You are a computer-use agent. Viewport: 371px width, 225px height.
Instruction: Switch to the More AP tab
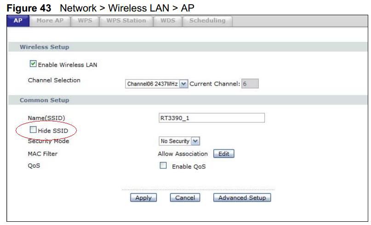click(x=50, y=21)
